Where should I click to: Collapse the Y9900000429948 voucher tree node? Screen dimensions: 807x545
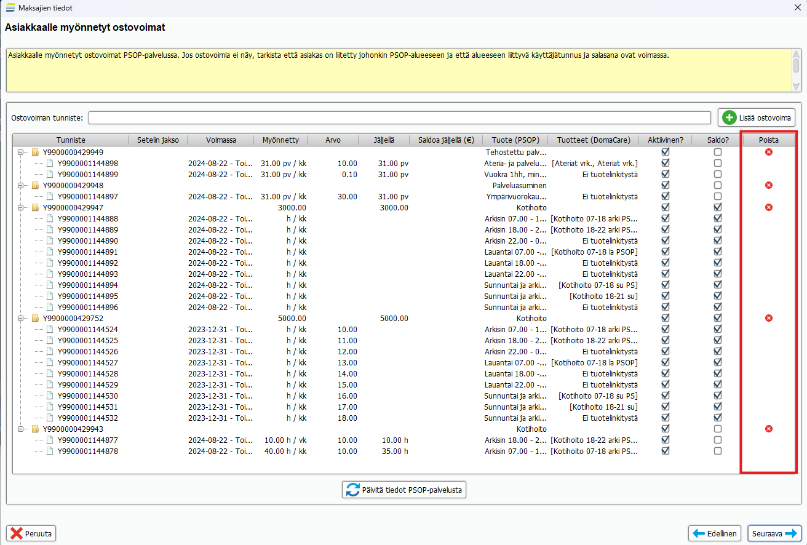point(21,186)
